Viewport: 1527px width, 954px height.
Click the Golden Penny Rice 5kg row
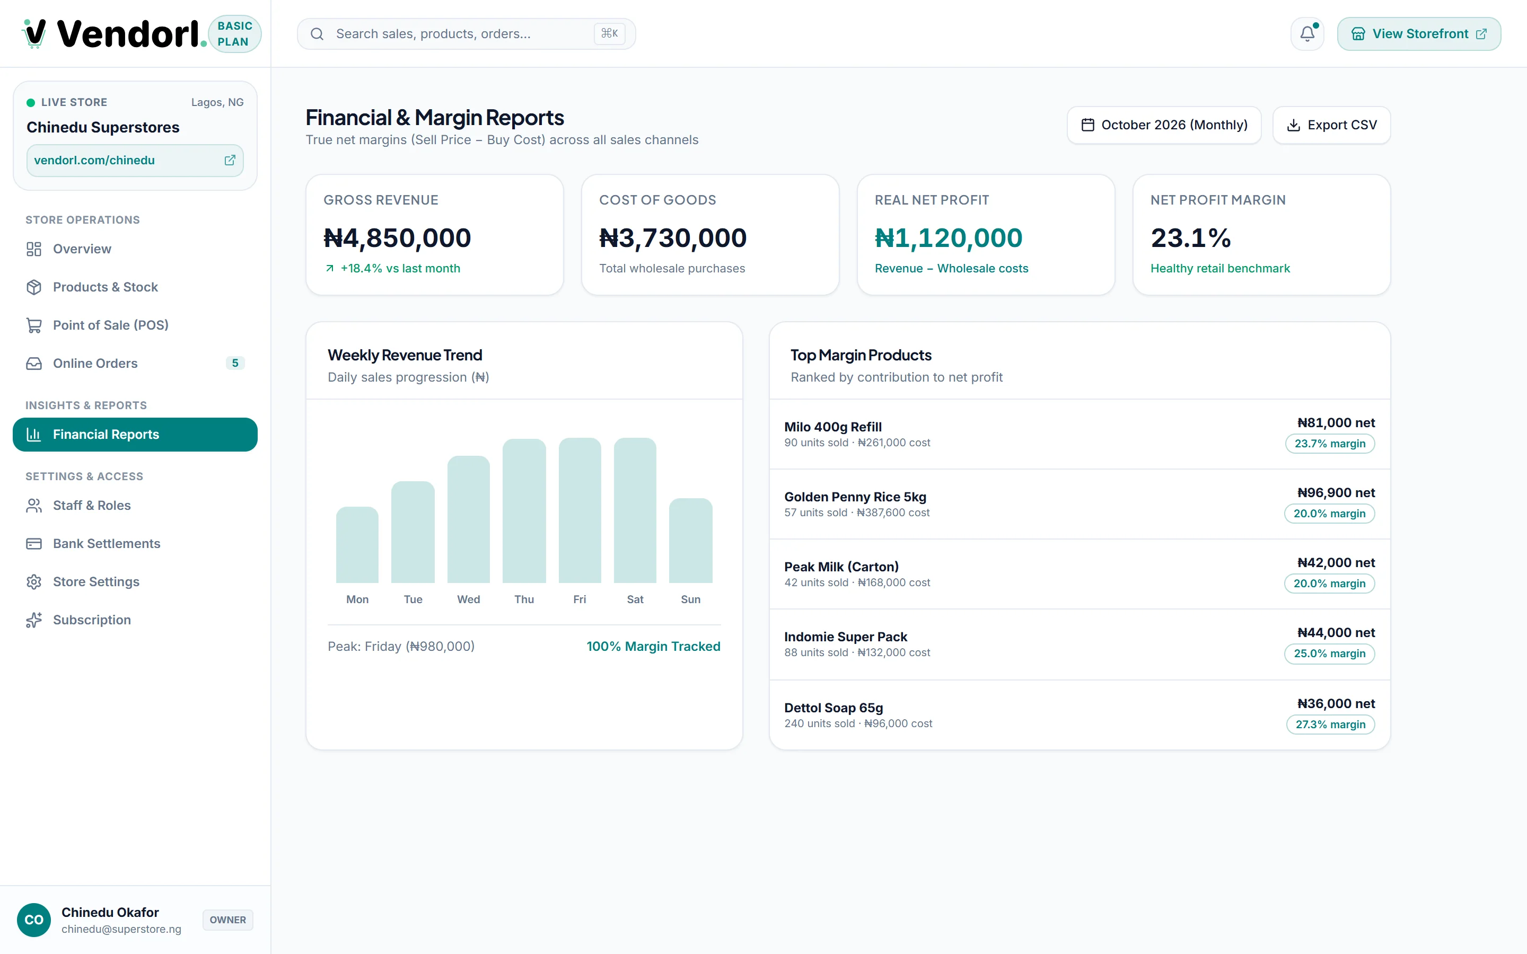[1080, 504]
